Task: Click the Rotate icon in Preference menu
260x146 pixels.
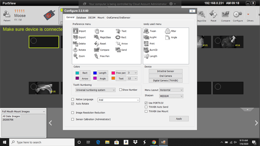Action: click(x=75, y=50)
